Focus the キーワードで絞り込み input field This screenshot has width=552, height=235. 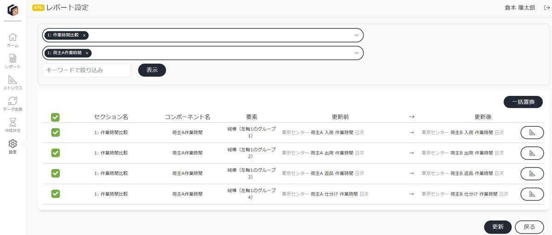pyautogui.click(x=86, y=70)
